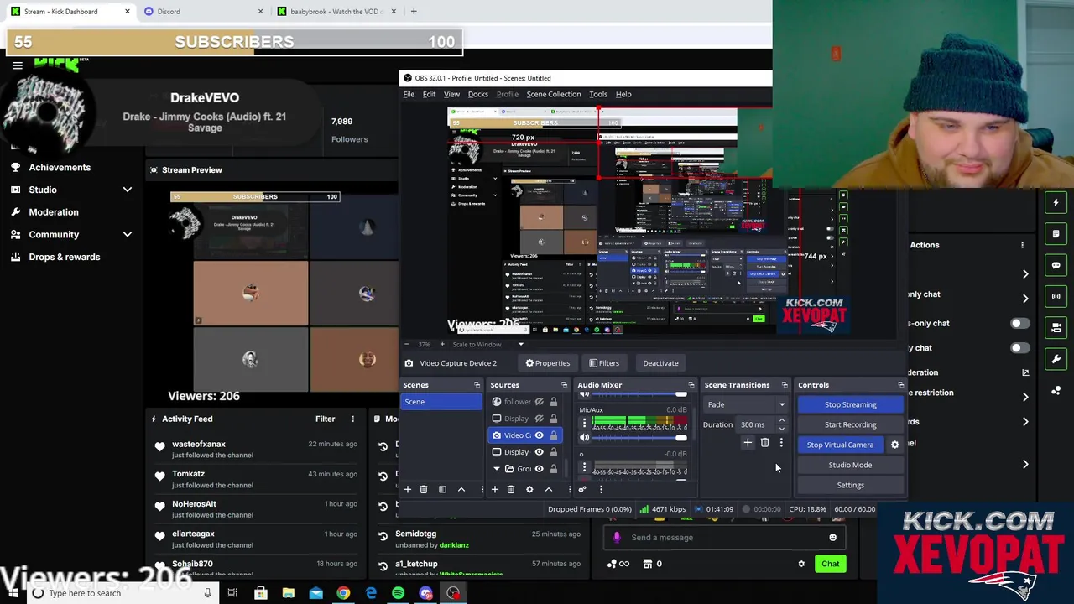Toggle the lower chat switch in Actions

[x=1019, y=348]
